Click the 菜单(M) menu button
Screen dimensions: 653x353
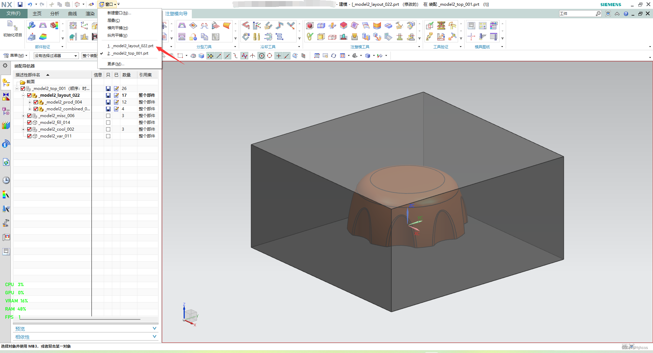[x=15, y=56]
